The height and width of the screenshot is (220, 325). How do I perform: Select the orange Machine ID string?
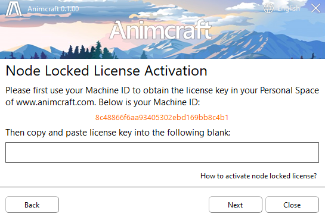(162, 118)
